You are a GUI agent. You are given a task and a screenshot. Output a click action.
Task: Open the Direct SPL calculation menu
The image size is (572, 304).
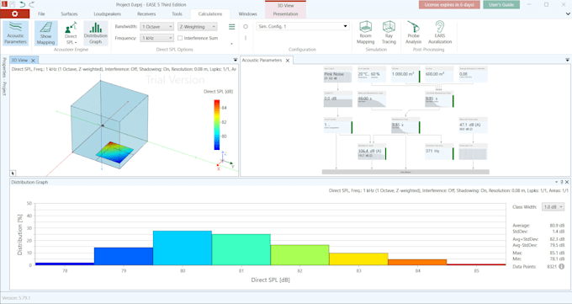pos(71,33)
